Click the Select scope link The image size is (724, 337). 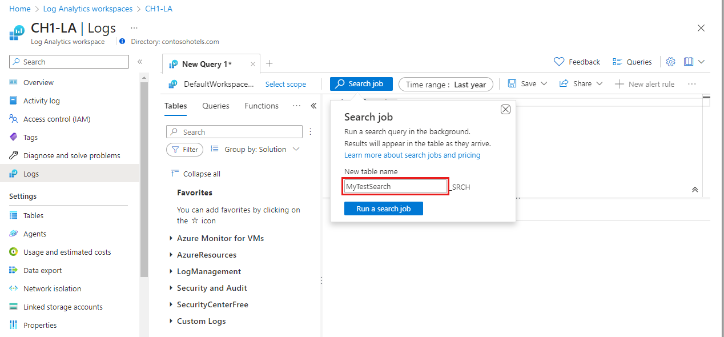tap(285, 84)
